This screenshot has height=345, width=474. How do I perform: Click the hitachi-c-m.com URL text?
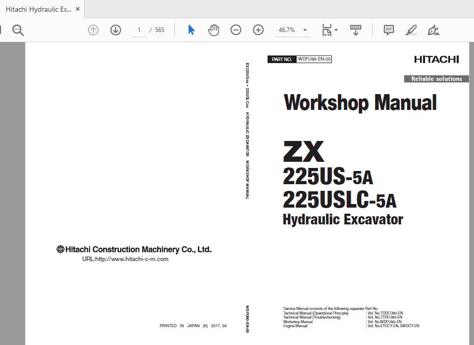125,259
